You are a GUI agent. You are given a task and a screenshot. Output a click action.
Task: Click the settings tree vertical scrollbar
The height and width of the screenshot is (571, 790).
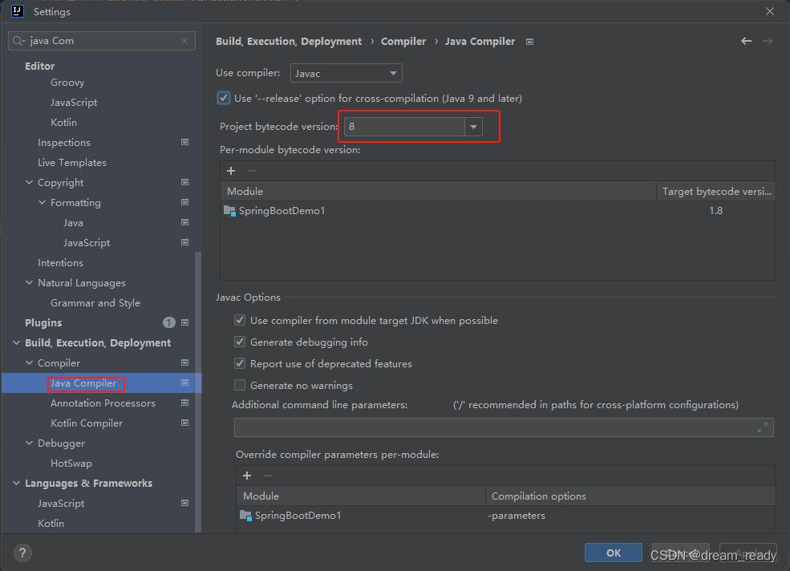coord(198,391)
